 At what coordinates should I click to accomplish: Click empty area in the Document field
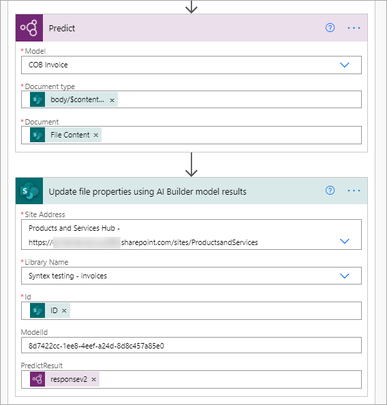pos(230,135)
